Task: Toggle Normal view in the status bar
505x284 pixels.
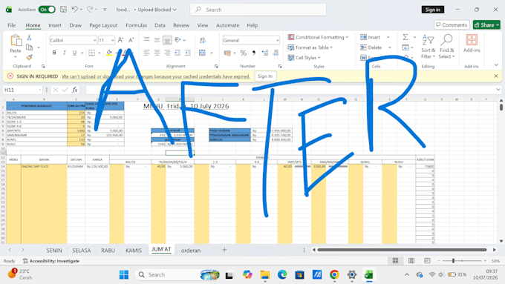Action: click(x=396, y=261)
